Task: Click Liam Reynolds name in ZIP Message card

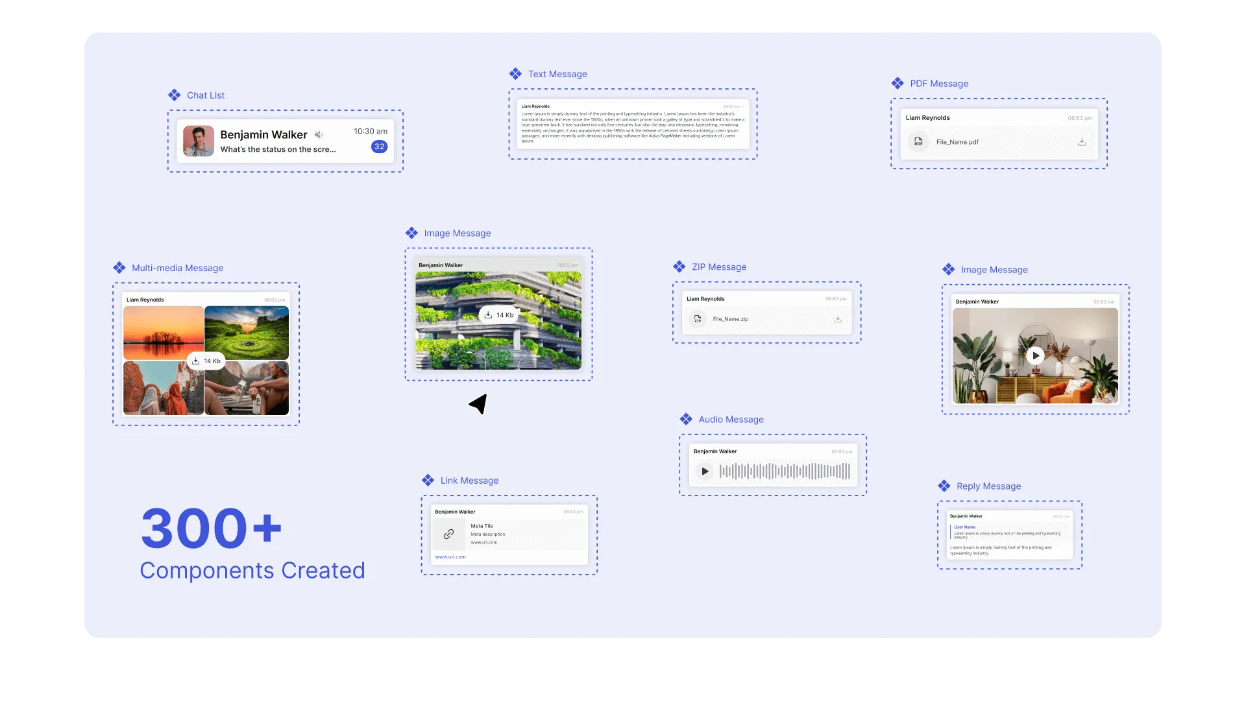Action: 705,299
